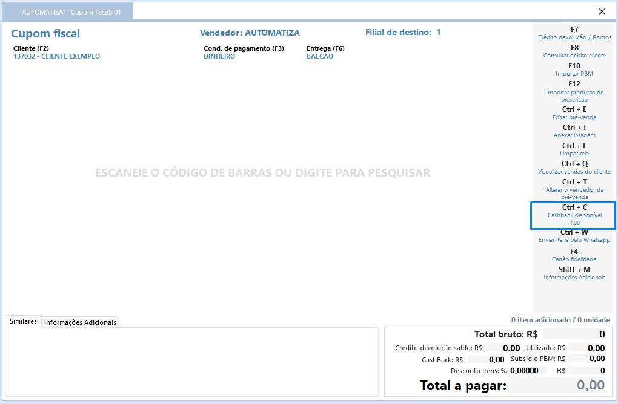The width and height of the screenshot is (618, 404).
Task: Change DINHEIRO payment condition
Action: (x=219, y=57)
